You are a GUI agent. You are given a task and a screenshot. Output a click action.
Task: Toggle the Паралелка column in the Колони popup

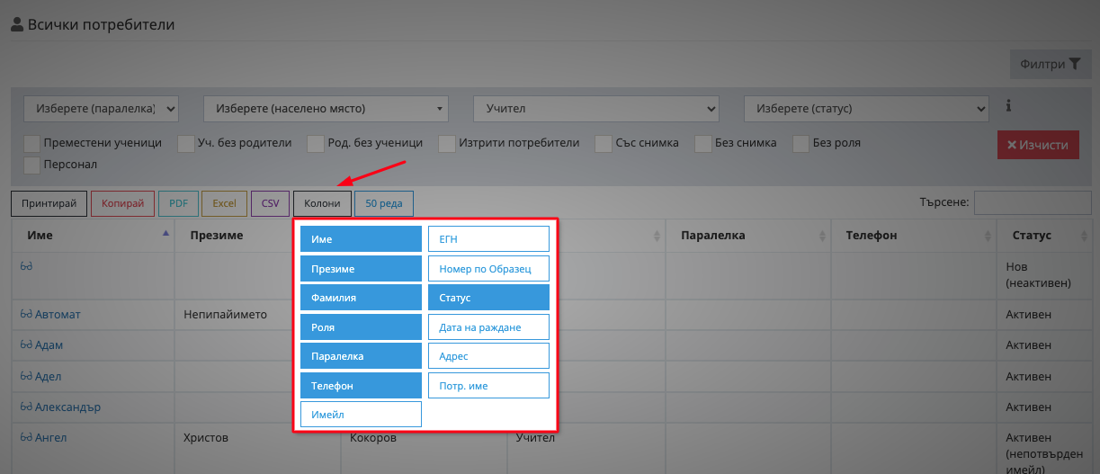point(361,355)
